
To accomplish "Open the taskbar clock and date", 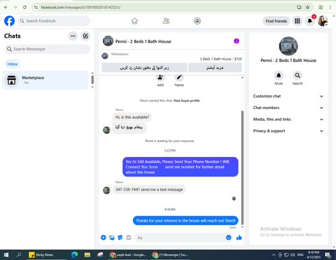I will (314, 255).
